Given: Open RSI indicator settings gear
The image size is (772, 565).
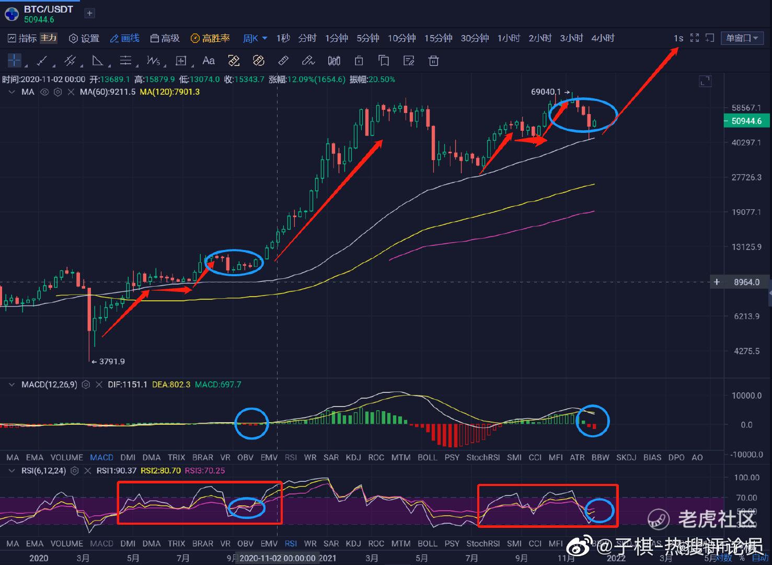Looking at the screenshot, I should [75, 471].
